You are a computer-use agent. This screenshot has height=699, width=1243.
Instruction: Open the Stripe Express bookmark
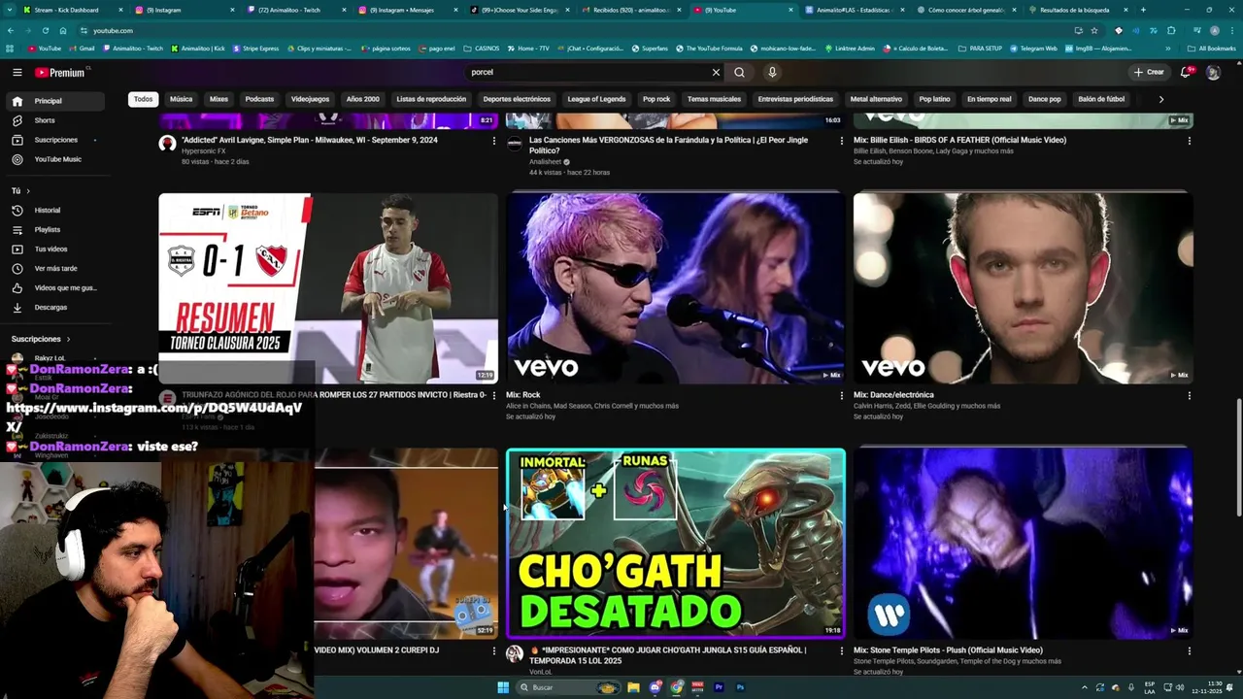[x=256, y=48]
